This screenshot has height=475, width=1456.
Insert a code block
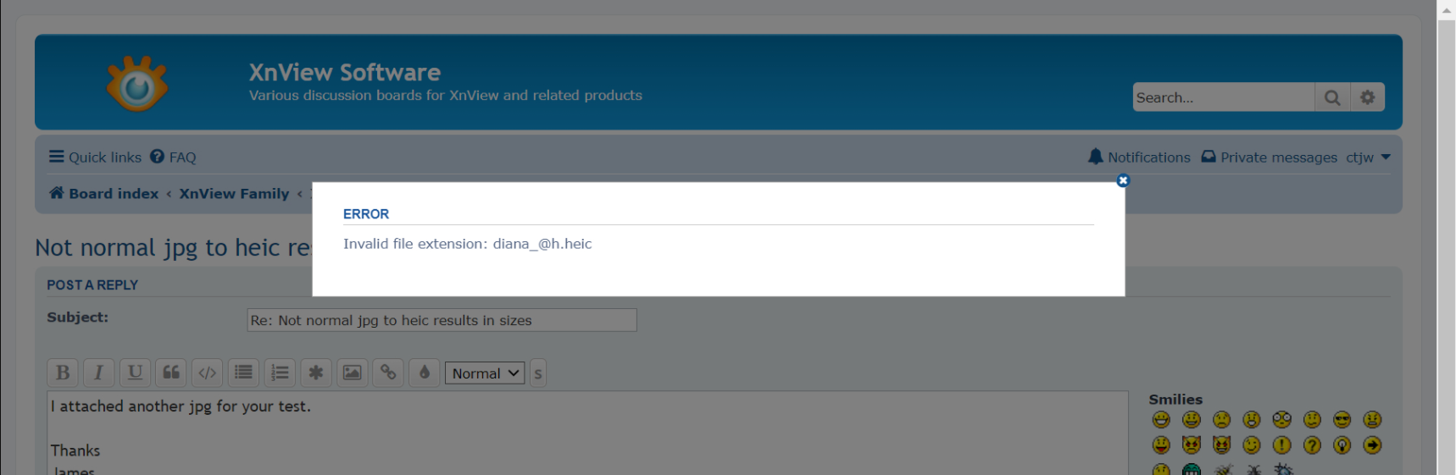pos(208,373)
